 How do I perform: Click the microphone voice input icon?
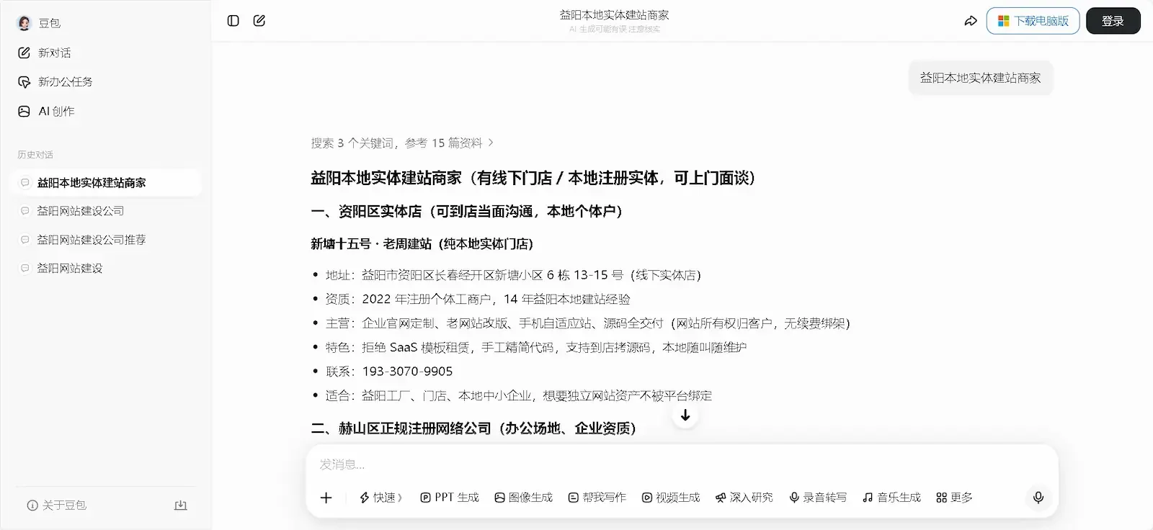1038,498
